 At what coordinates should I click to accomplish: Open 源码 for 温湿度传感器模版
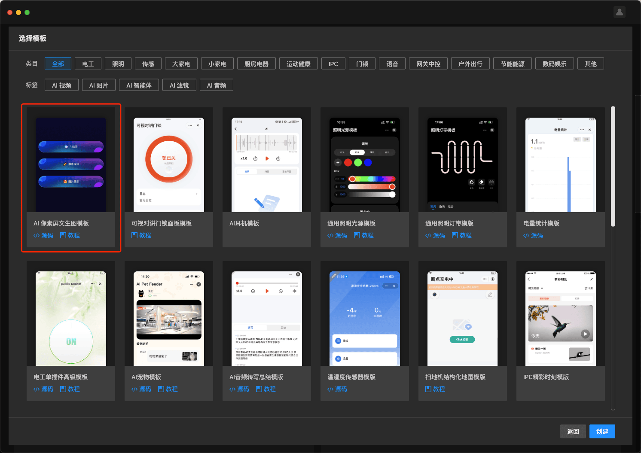click(337, 389)
